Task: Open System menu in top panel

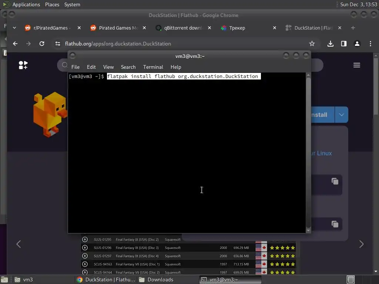Action: [x=72, y=4]
